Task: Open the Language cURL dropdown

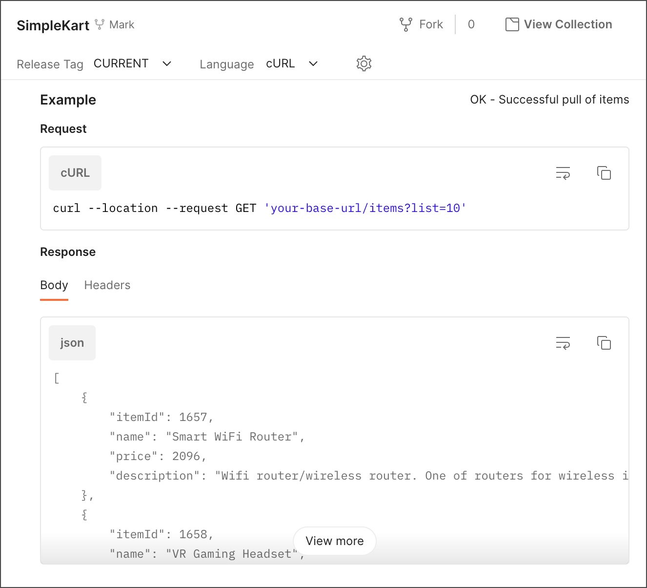Action: pyautogui.click(x=292, y=63)
